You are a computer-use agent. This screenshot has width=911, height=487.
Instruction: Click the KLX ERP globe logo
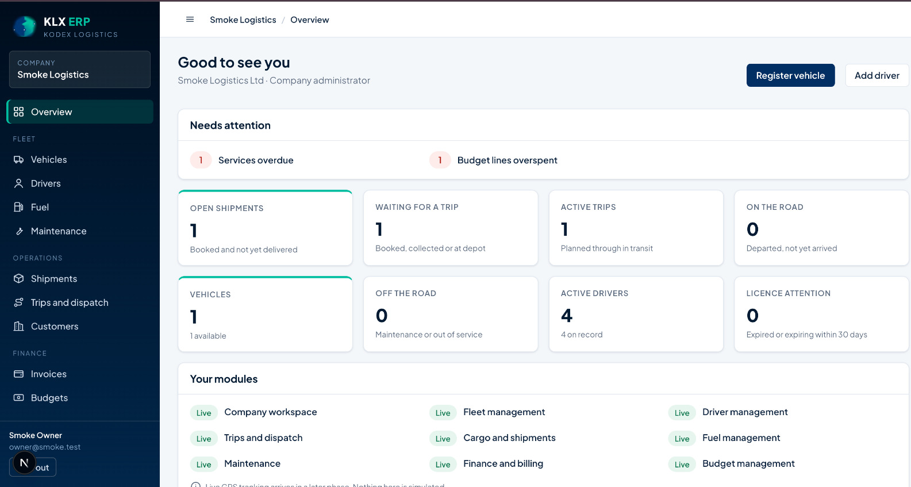click(x=25, y=26)
